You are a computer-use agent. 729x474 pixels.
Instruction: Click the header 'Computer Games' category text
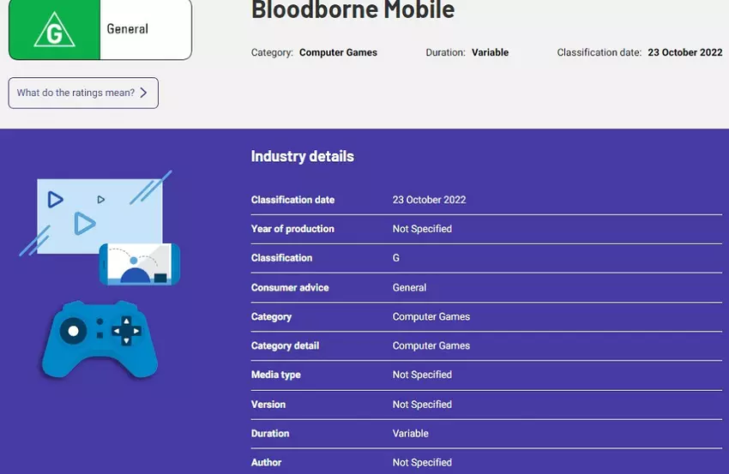tap(338, 52)
